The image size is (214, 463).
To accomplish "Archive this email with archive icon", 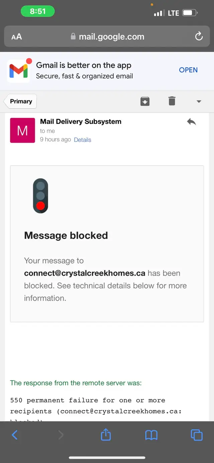I will pyautogui.click(x=145, y=101).
